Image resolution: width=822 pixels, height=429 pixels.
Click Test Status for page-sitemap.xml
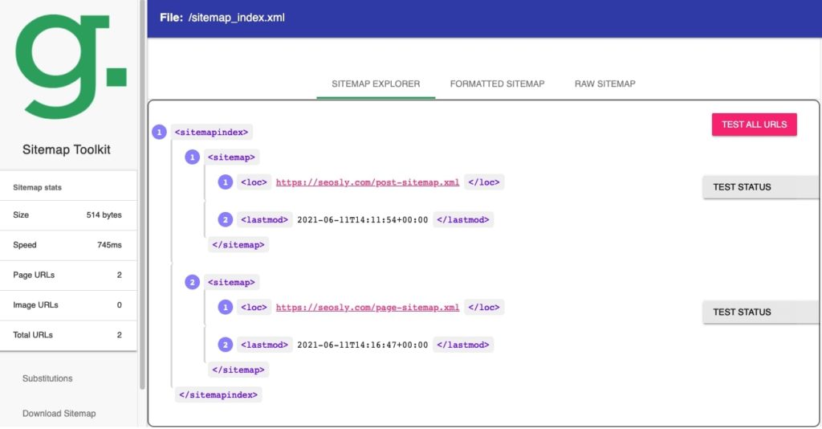(759, 312)
